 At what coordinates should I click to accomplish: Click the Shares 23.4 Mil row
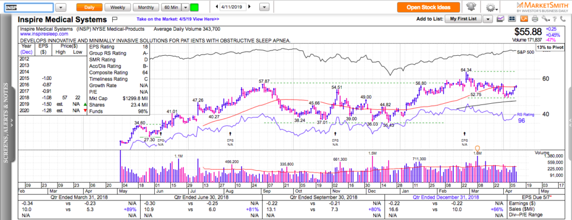pyautogui.click(x=118, y=105)
